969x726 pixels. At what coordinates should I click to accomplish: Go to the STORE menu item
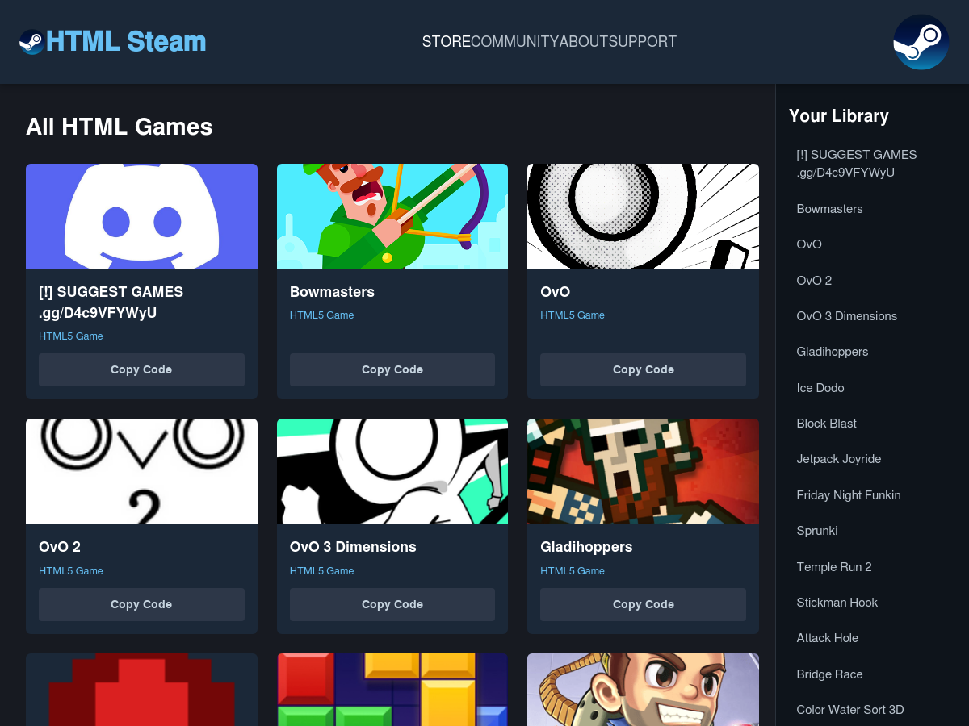tap(446, 42)
